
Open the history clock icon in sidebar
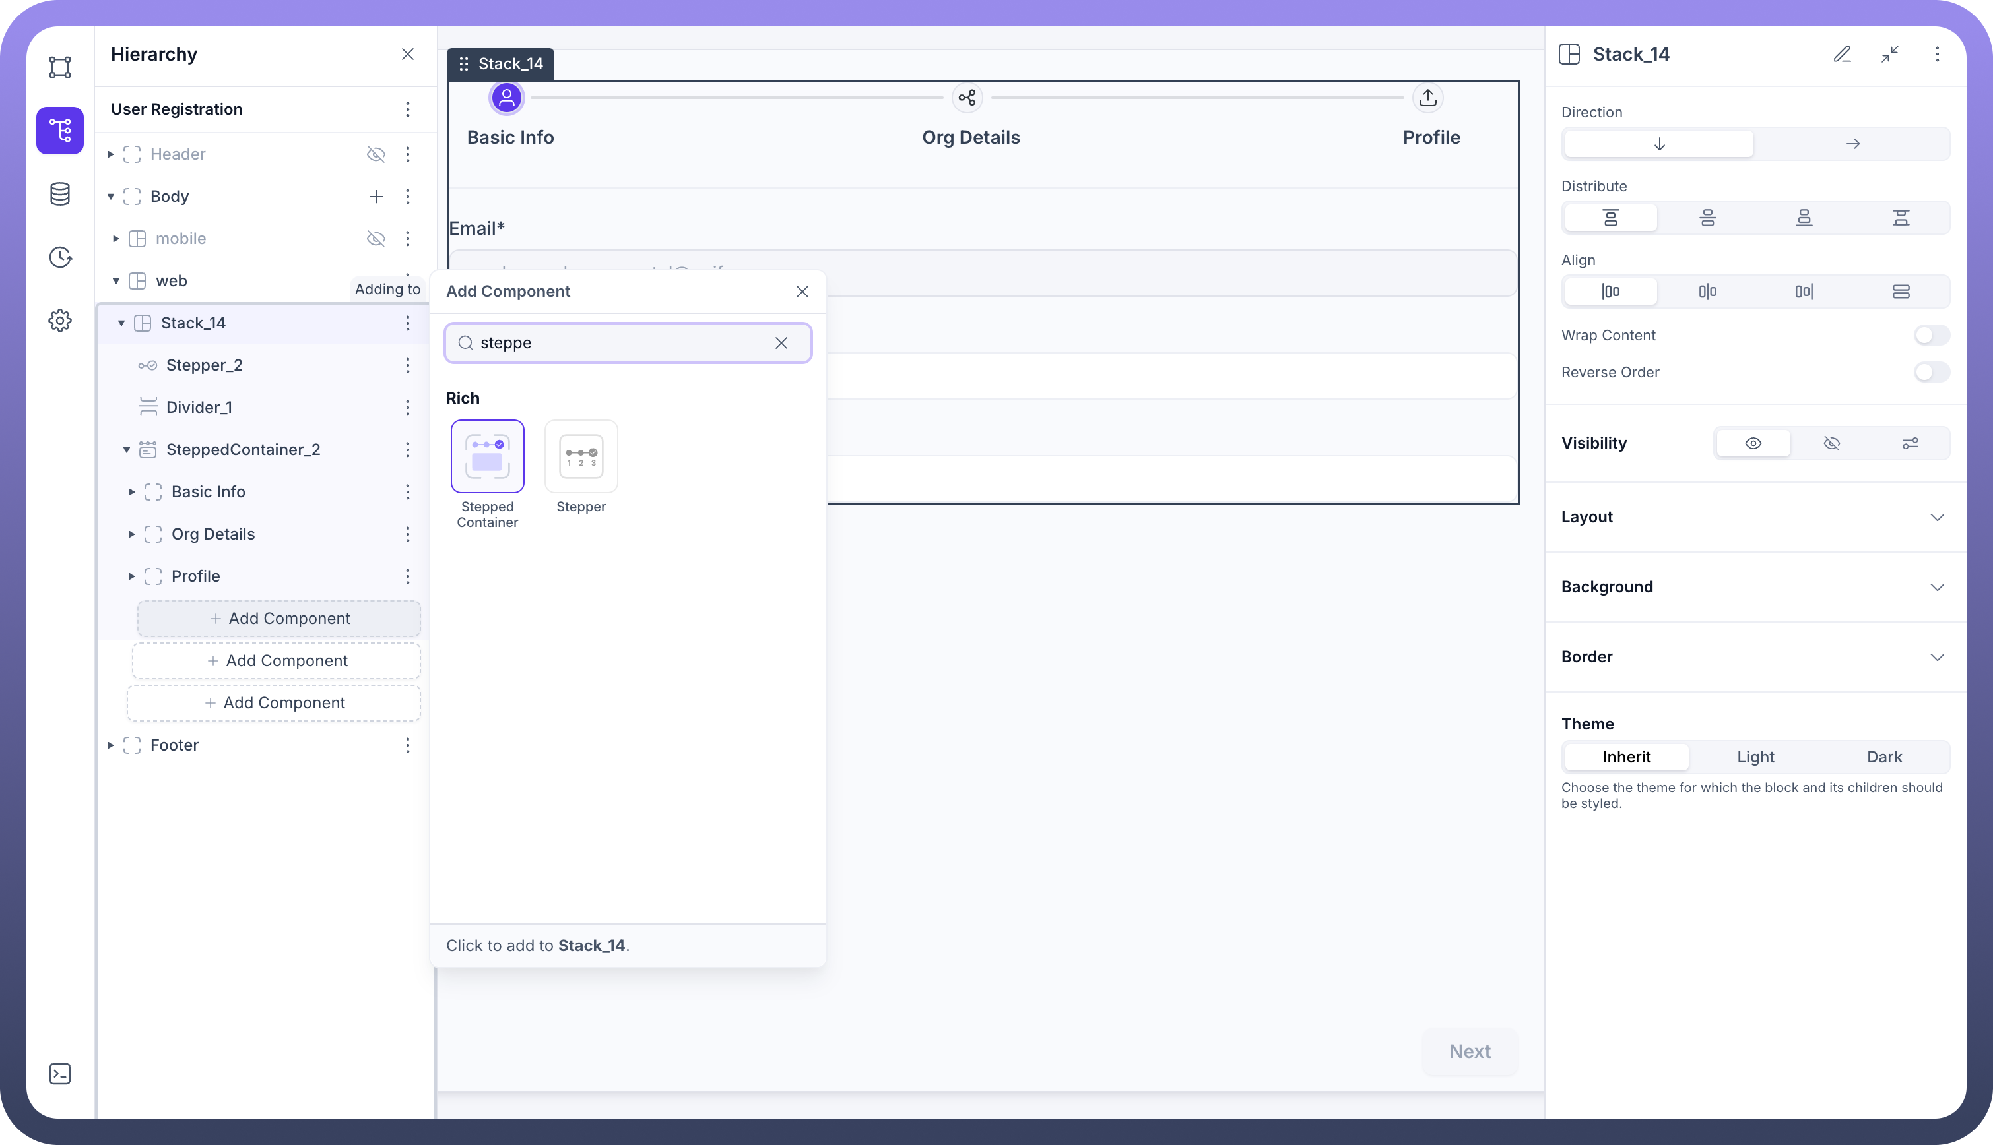click(x=60, y=257)
